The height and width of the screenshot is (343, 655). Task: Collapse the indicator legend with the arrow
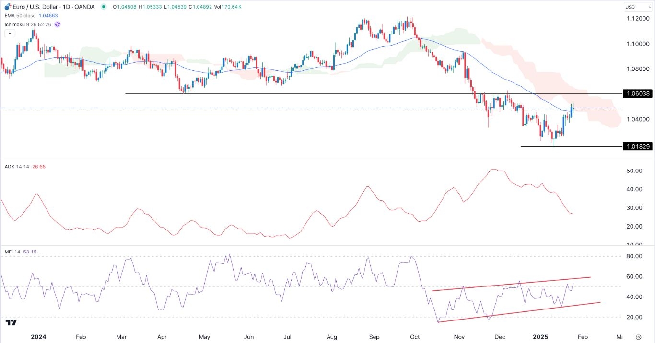coord(10,34)
